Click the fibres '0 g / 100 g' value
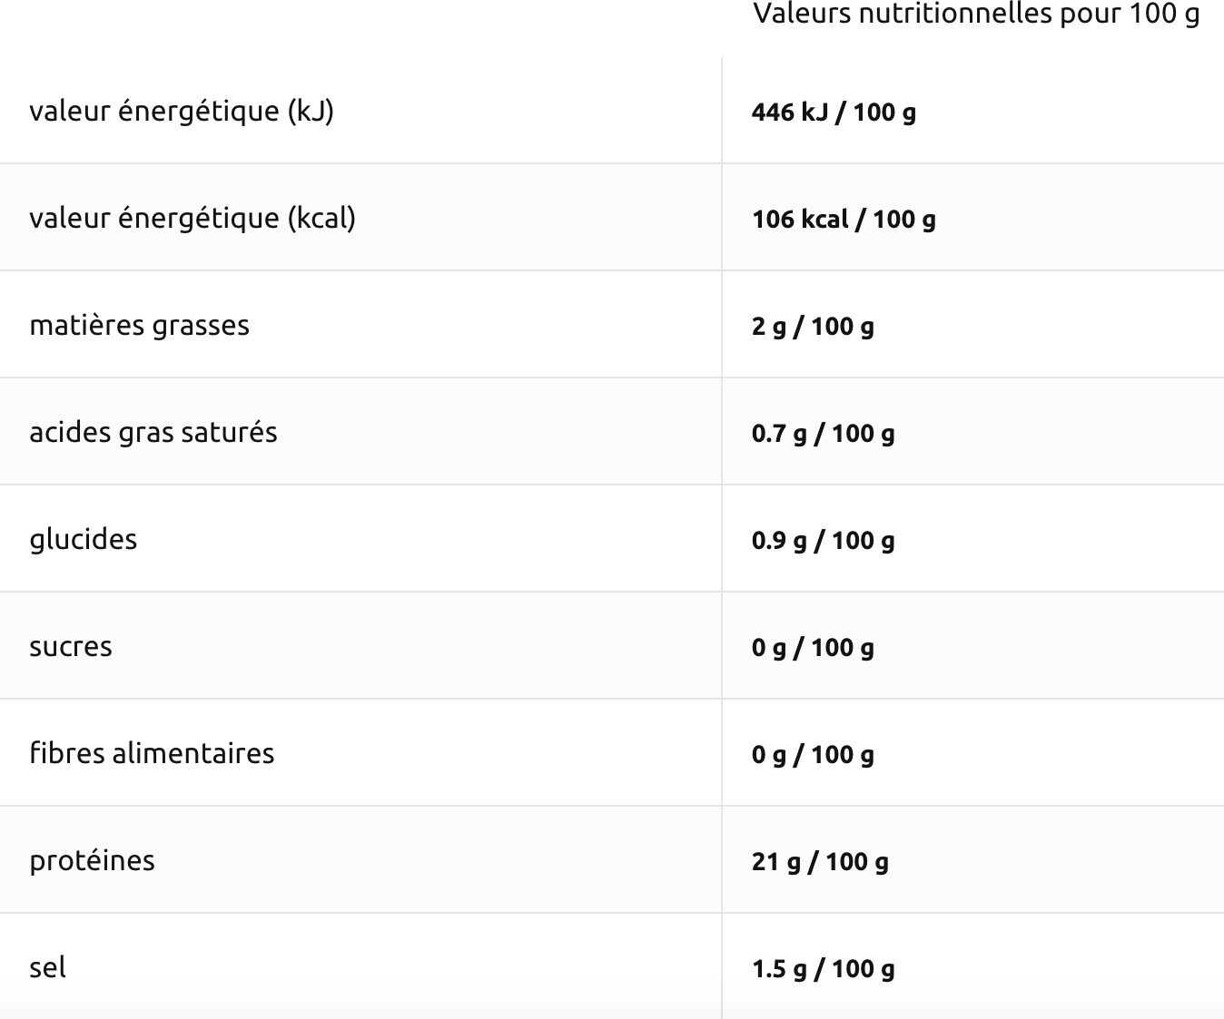The height and width of the screenshot is (1019, 1224). tap(813, 755)
